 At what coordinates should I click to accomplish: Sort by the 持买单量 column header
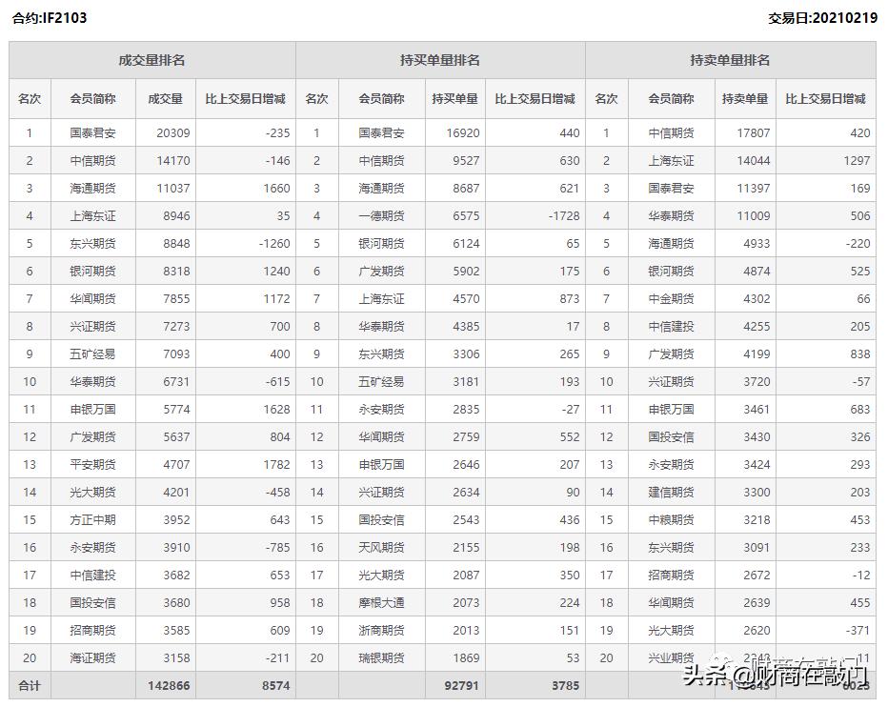point(455,98)
